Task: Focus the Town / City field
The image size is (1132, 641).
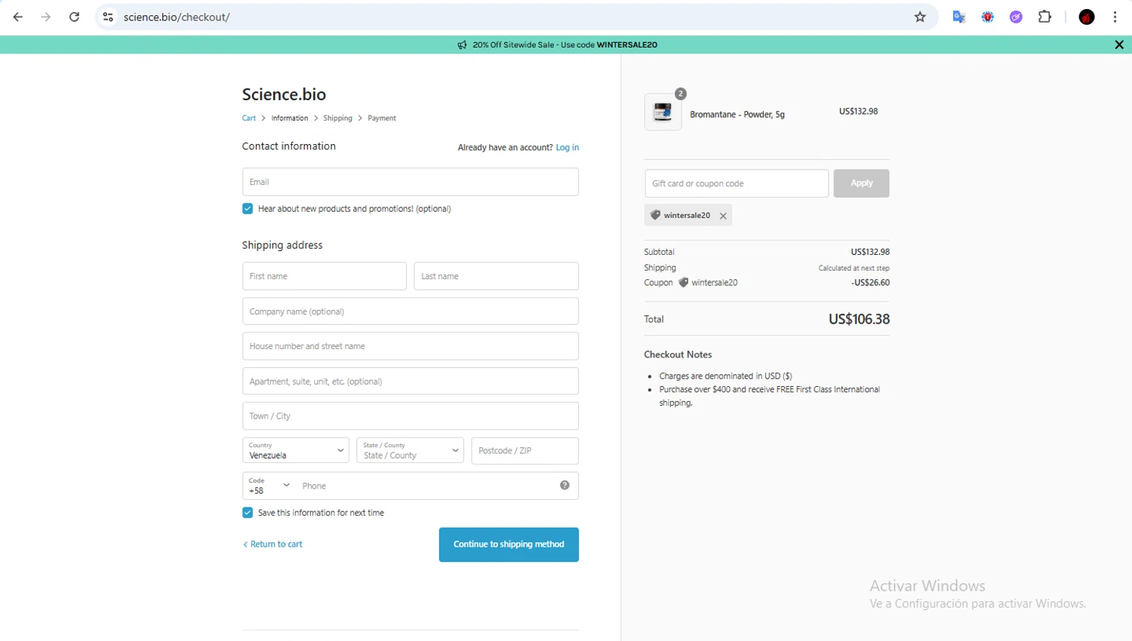Action: [411, 416]
